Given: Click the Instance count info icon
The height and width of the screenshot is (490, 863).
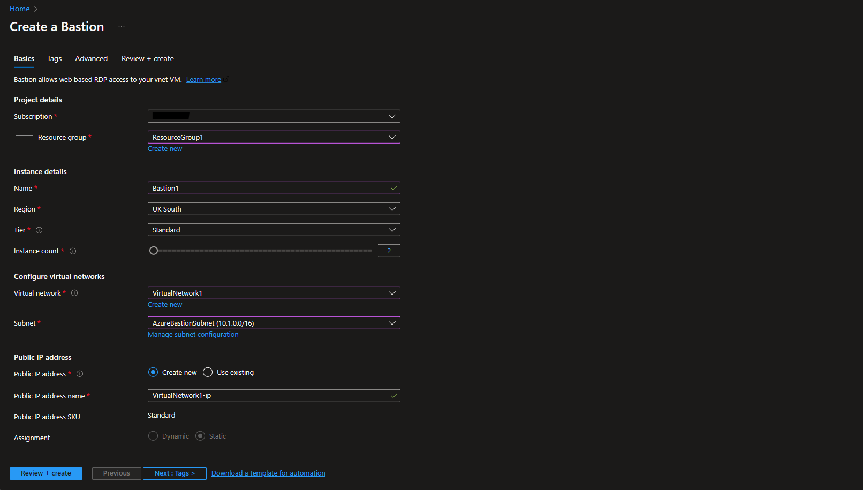Looking at the screenshot, I should [73, 251].
